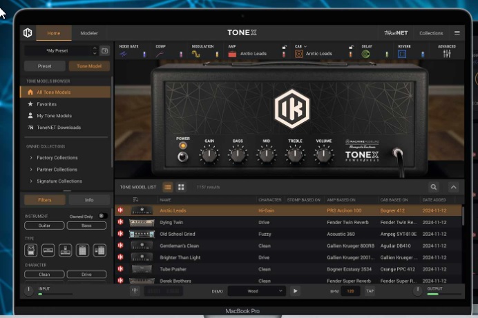
Task: Open the Modulation effect icon
Action: [195, 54]
